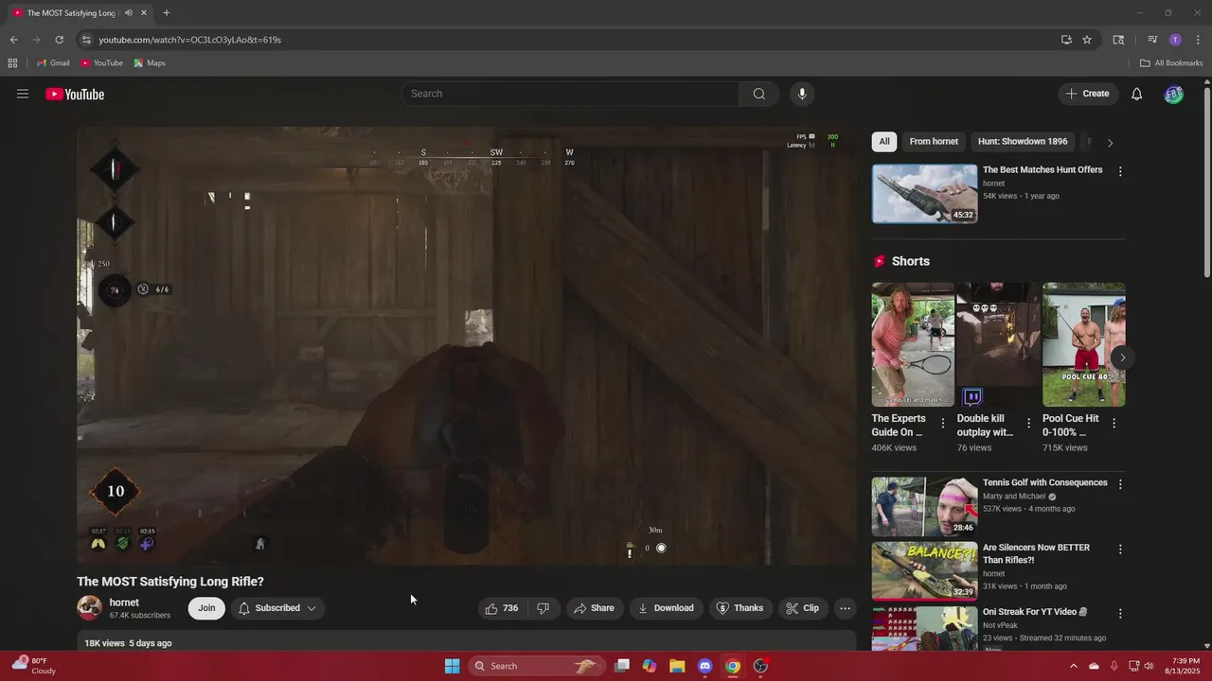Open the Chrome profile T avatar
The width and height of the screenshot is (1212, 681).
(x=1175, y=40)
